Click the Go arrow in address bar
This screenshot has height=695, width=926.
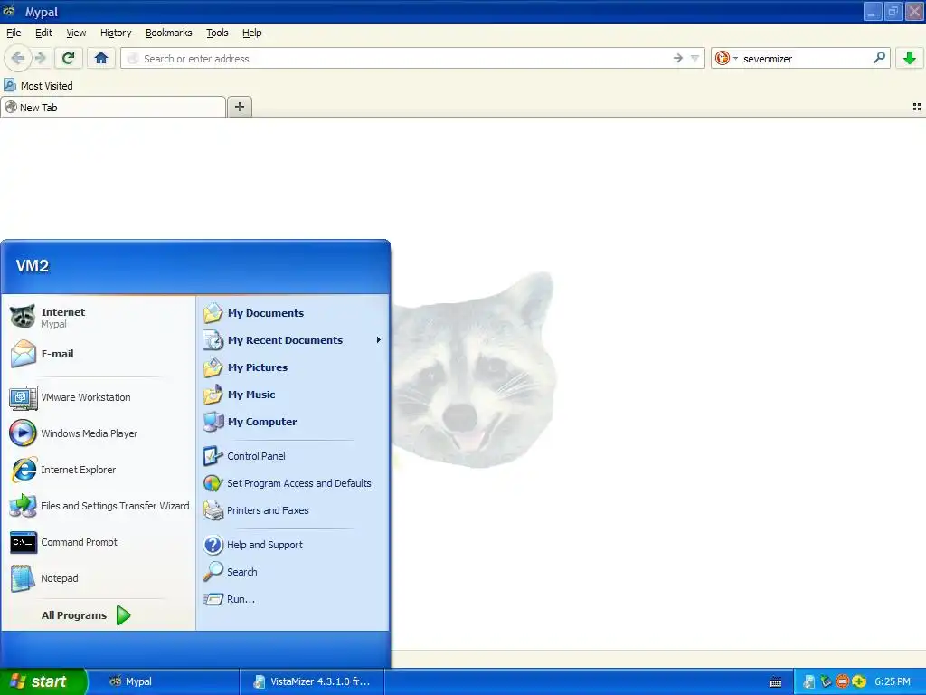tap(677, 58)
